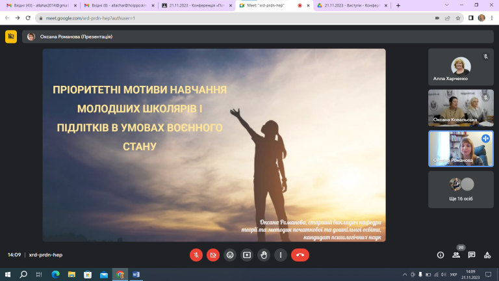Open the emoji reactions button
499x281 pixels.
click(x=230, y=255)
